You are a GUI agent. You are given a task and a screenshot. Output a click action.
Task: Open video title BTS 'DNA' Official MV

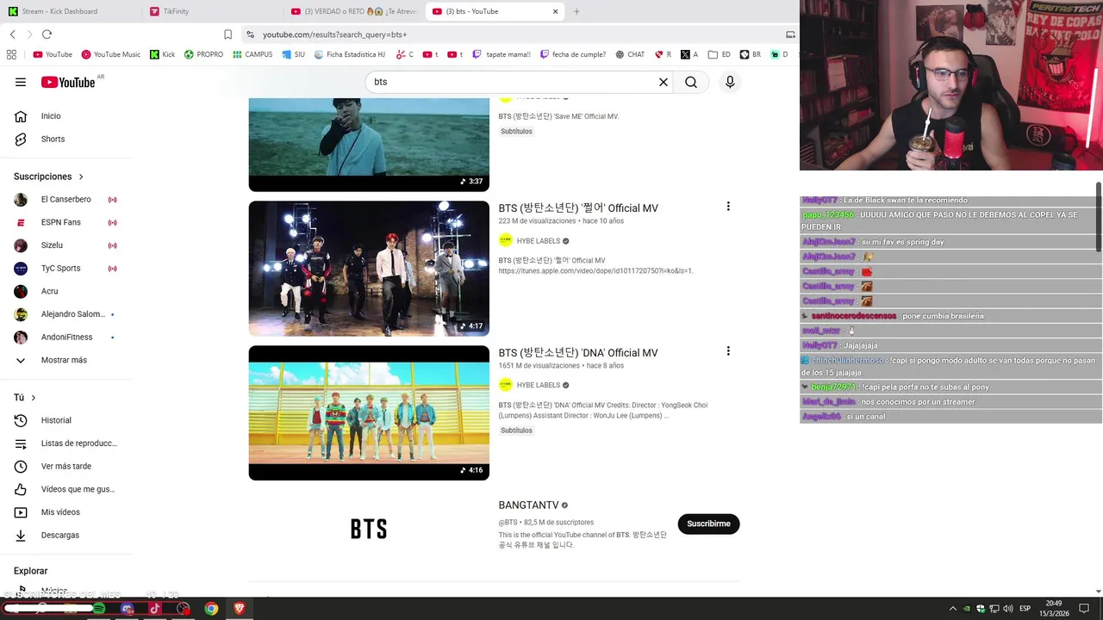(578, 353)
